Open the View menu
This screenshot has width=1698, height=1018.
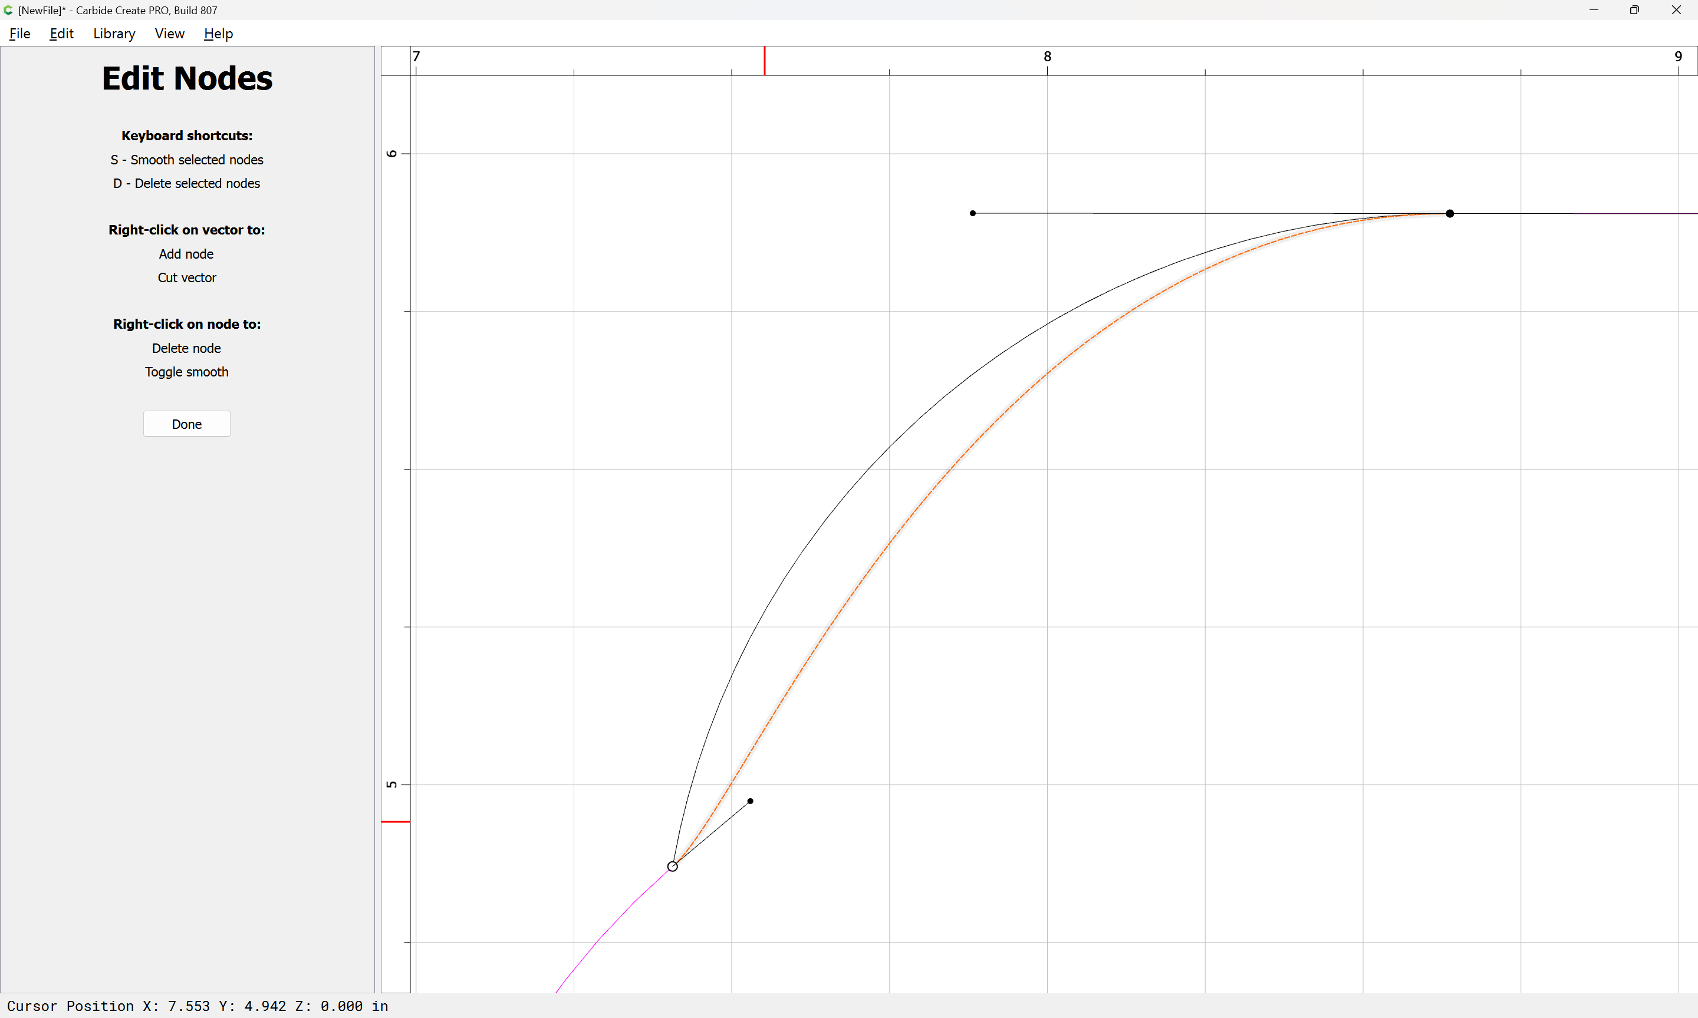pyautogui.click(x=170, y=34)
